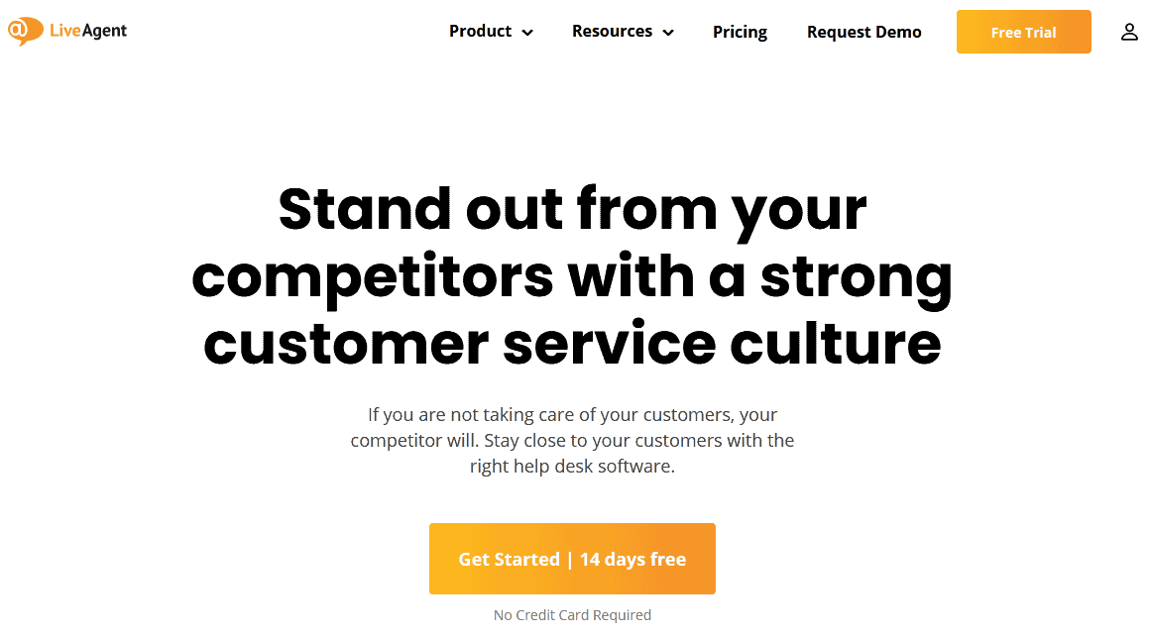Click '14 days free' text on the button
1149x636 pixels.
point(632,560)
